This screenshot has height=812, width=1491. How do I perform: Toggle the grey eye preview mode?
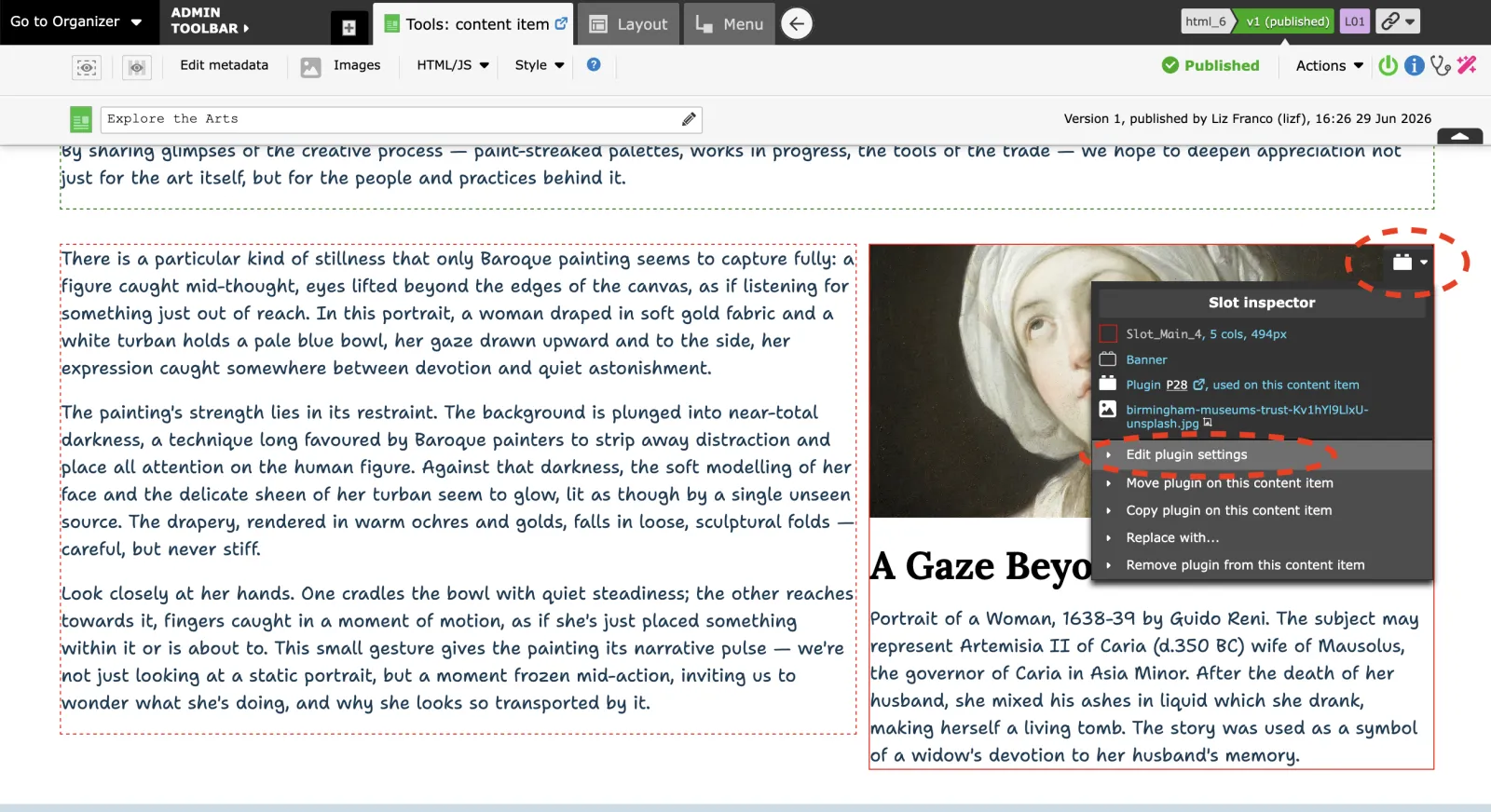pyautogui.click(x=137, y=67)
